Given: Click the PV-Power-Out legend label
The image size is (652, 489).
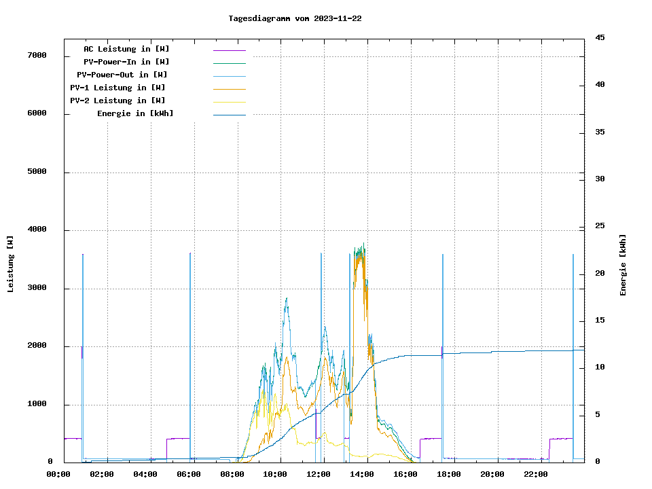Looking at the screenshot, I should coord(123,75).
